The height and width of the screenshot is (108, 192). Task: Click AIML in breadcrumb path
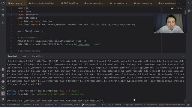(37, 105)
